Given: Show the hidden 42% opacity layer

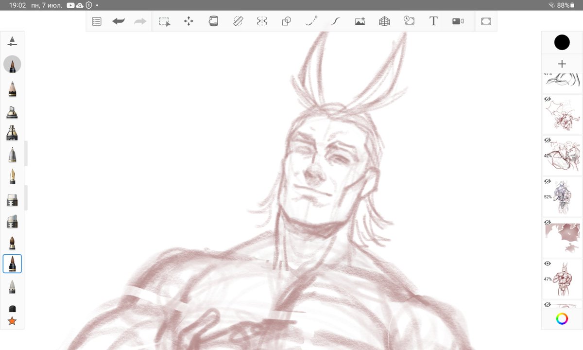Looking at the screenshot, I should click(x=548, y=140).
